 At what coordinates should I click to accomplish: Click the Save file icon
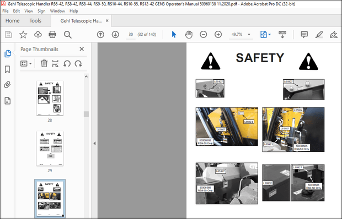8,35
